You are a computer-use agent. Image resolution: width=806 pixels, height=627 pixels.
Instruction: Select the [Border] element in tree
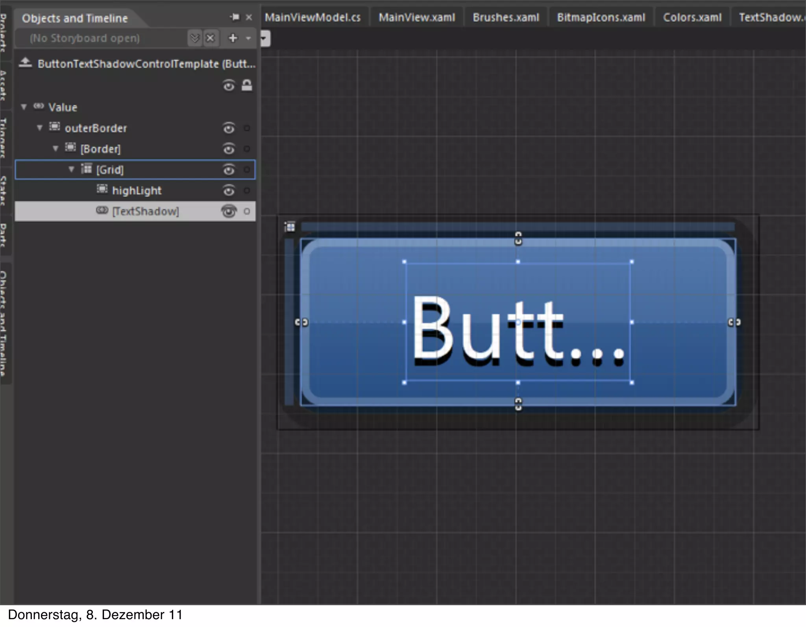click(101, 149)
